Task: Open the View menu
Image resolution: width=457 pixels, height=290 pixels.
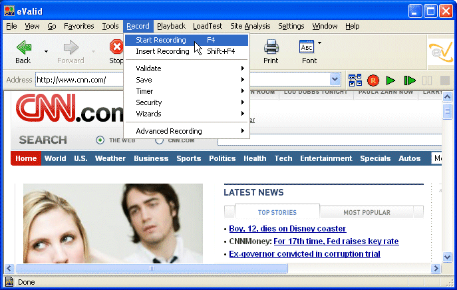Action: pyautogui.click(x=32, y=26)
